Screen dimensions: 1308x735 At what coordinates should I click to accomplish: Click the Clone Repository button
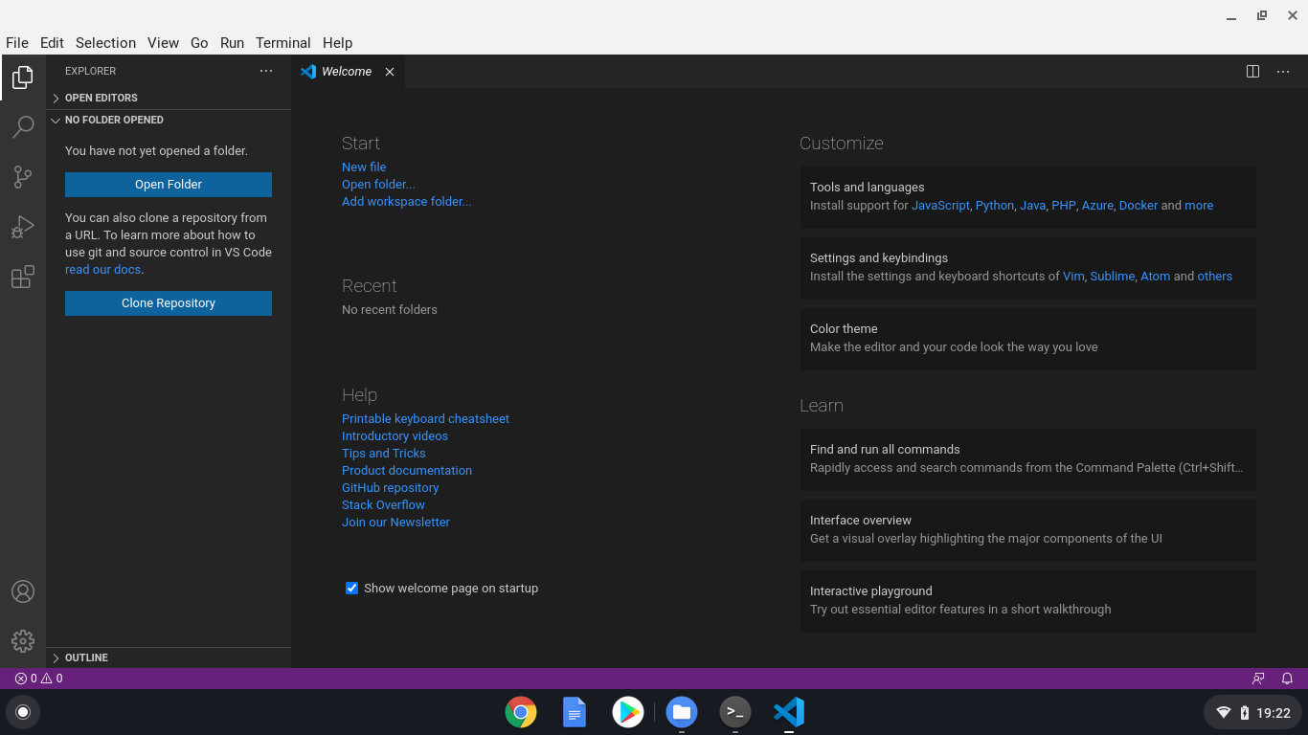click(x=168, y=302)
